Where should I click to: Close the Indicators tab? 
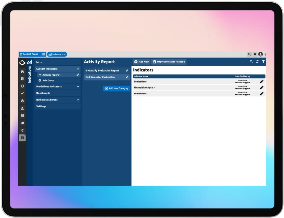(x=65, y=54)
